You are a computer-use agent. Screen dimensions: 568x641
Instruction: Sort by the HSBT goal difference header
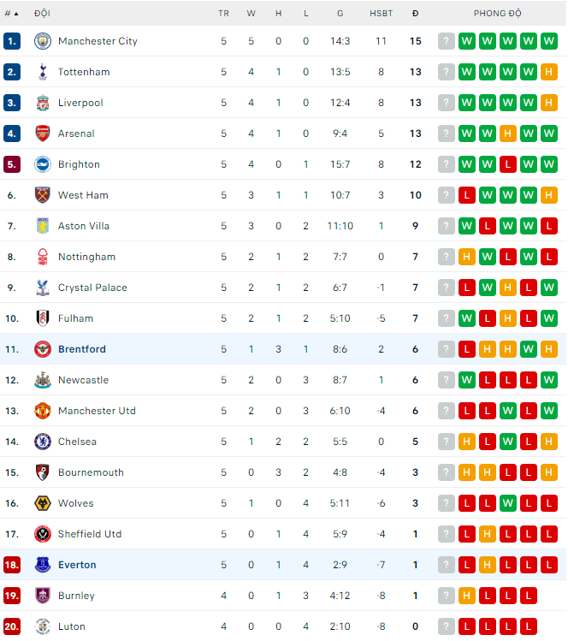381,14
